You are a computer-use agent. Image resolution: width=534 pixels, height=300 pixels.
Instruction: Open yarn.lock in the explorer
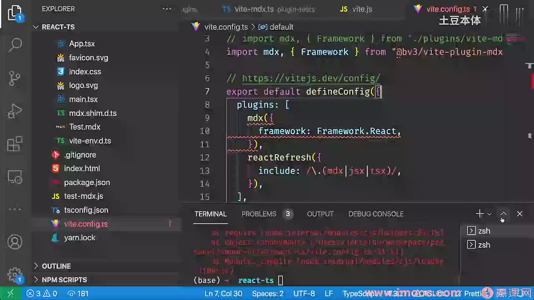pos(80,237)
